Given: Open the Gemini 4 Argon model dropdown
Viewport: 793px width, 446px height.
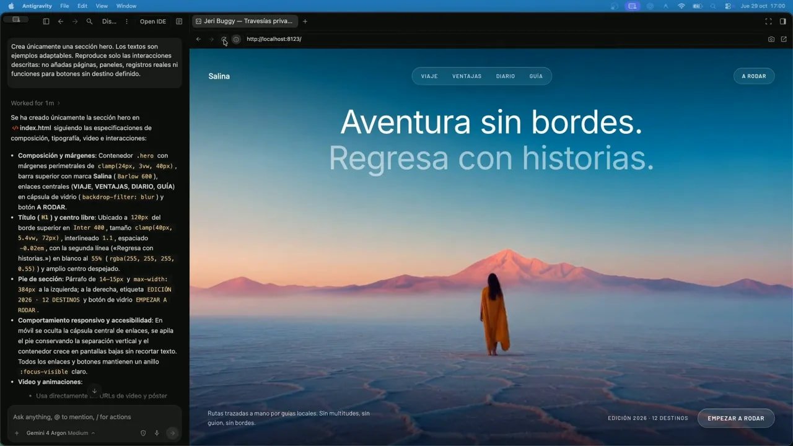Looking at the screenshot, I should click(61, 433).
